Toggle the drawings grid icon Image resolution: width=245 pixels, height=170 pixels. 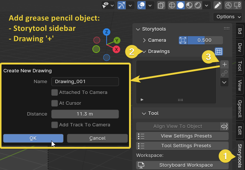[219, 51]
